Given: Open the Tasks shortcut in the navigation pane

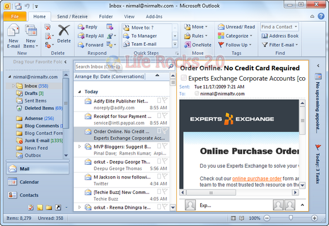Looking at the screenshot, I should click(31, 208).
